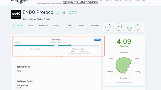This screenshot has width=161, height=90.
Task: Open the Roadmap tab
Action: click(44, 26)
